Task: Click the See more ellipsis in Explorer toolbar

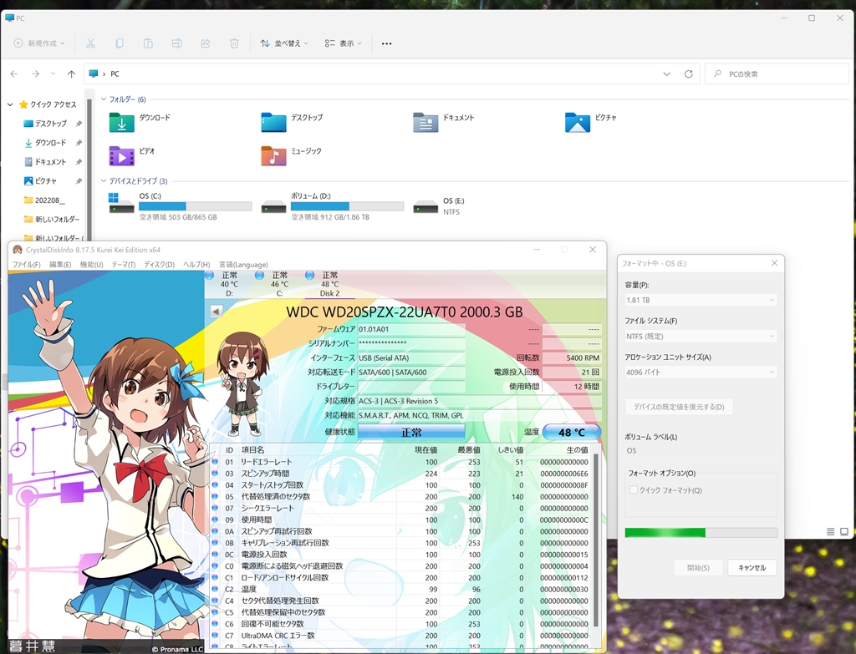Action: pos(385,43)
